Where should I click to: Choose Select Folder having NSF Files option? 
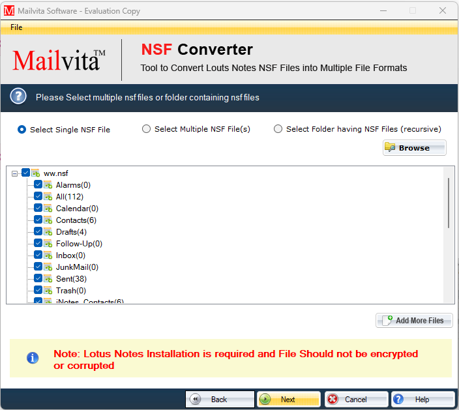[x=278, y=129]
